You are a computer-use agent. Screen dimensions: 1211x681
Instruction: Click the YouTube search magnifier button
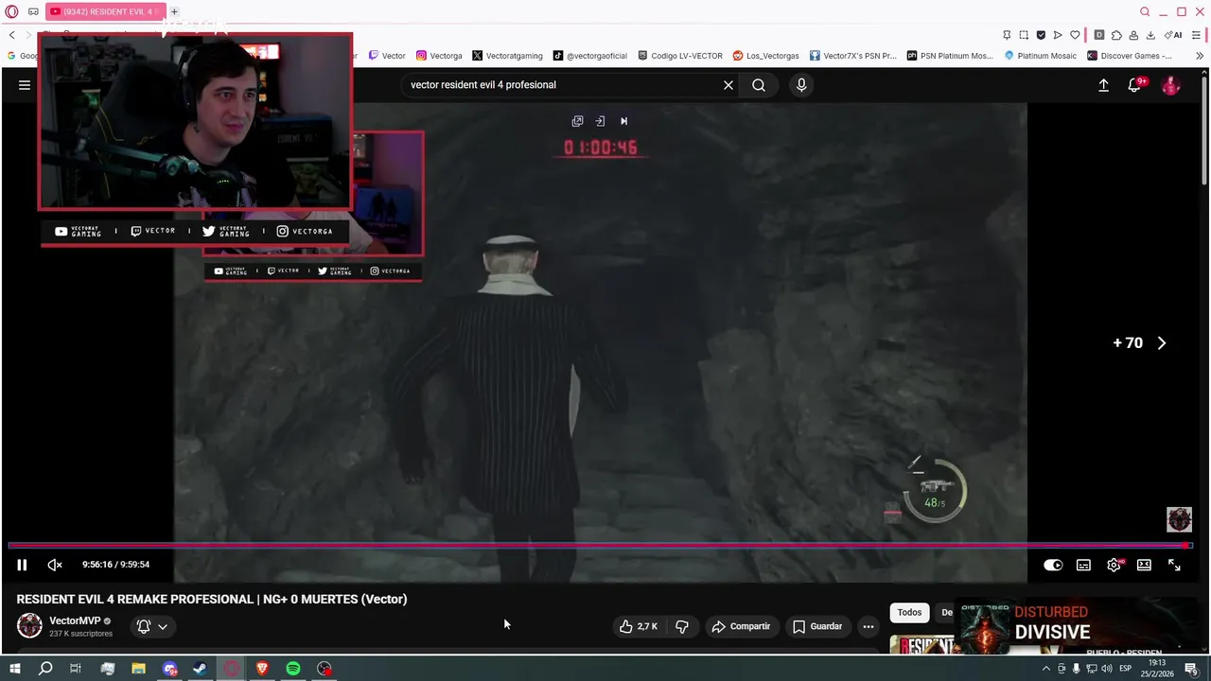tap(759, 85)
